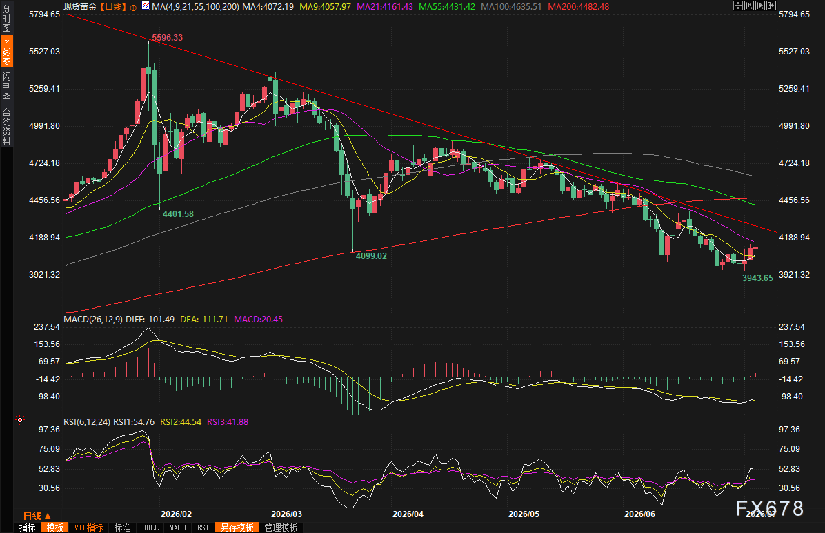Click the MA(4,9,21,55,100,200) parameter label
825x533 pixels.
(x=195, y=7)
